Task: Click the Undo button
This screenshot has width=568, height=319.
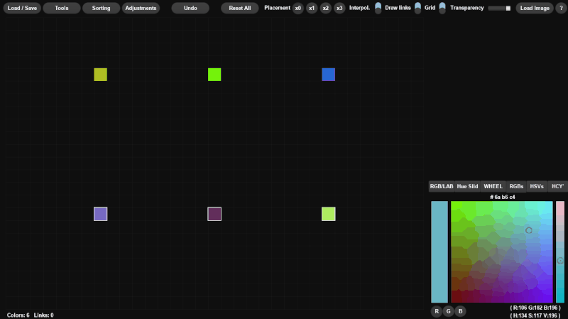Action: pyautogui.click(x=190, y=8)
